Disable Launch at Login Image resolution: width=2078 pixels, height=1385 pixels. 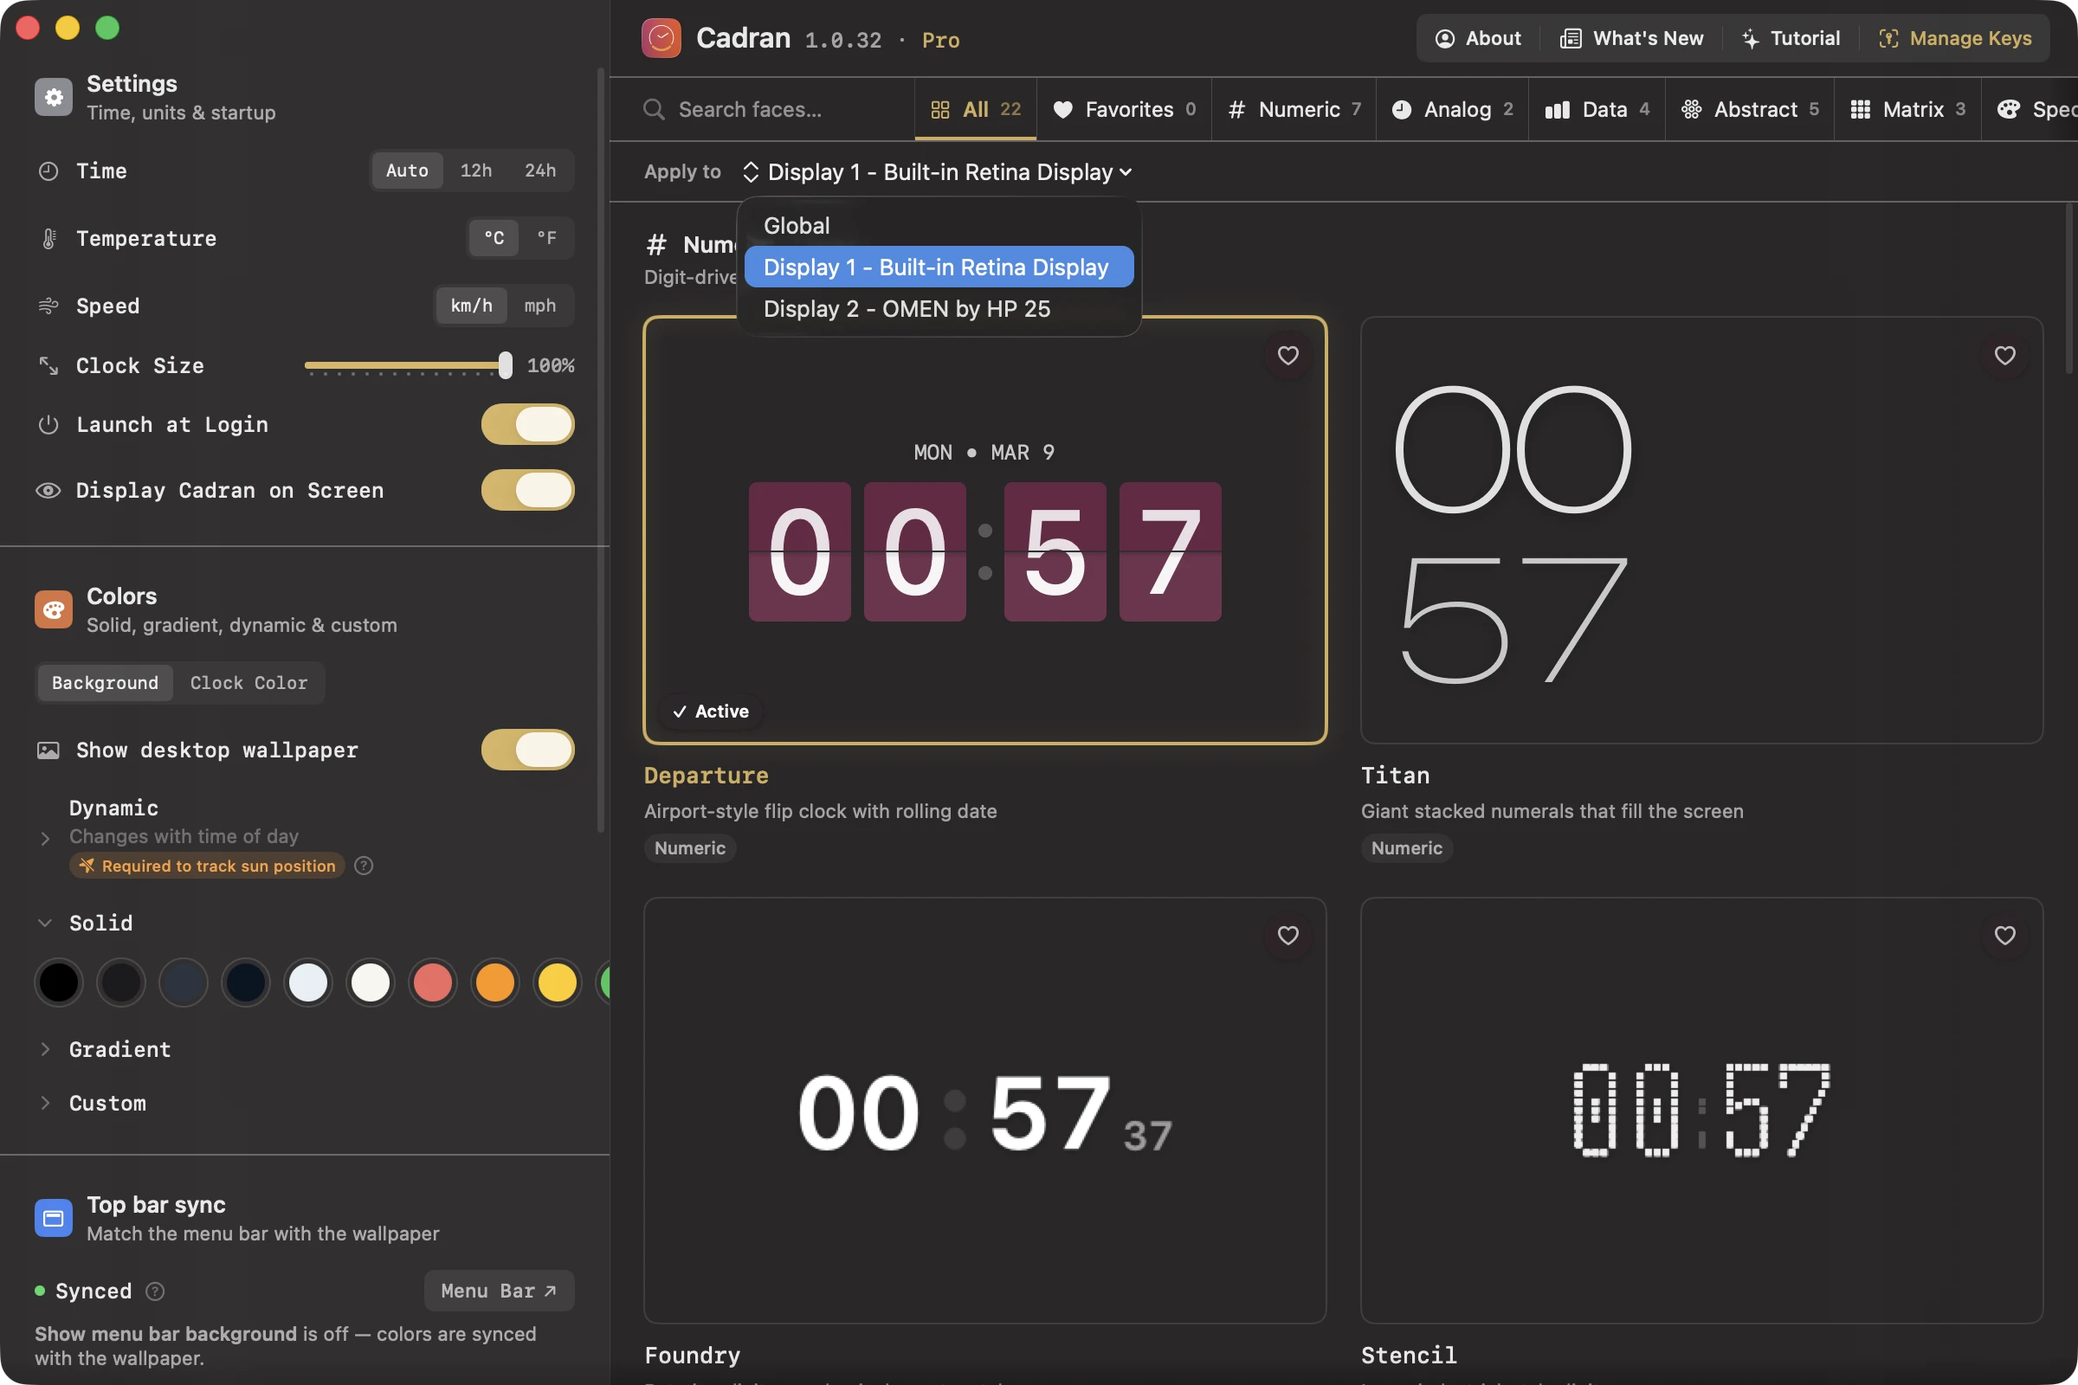pos(526,424)
